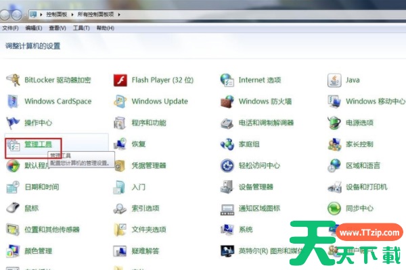406x270 pixels.
Task: Click the 同步中心 green sync icon
Action: pos(334,209)
